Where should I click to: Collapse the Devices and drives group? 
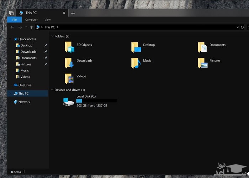click(x=52, y=90)
